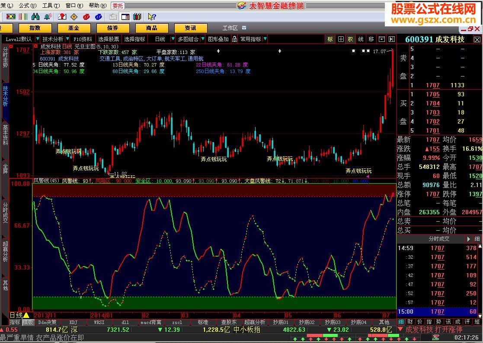
Task: Click the blue round info icon
Action: [99, 17]
